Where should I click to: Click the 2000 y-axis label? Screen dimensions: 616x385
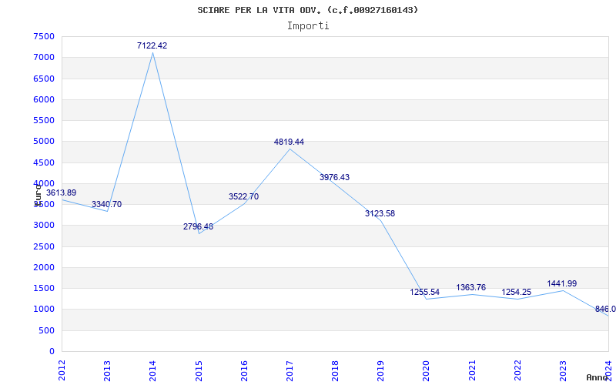[44, 267]
